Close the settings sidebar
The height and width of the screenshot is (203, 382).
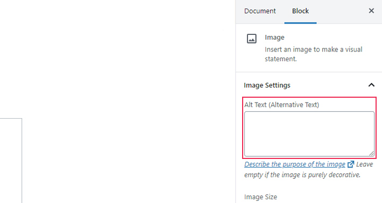pos(371,11)
